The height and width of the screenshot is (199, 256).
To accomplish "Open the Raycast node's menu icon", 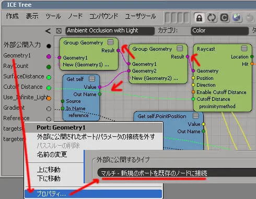I will (x=244, y=49).
